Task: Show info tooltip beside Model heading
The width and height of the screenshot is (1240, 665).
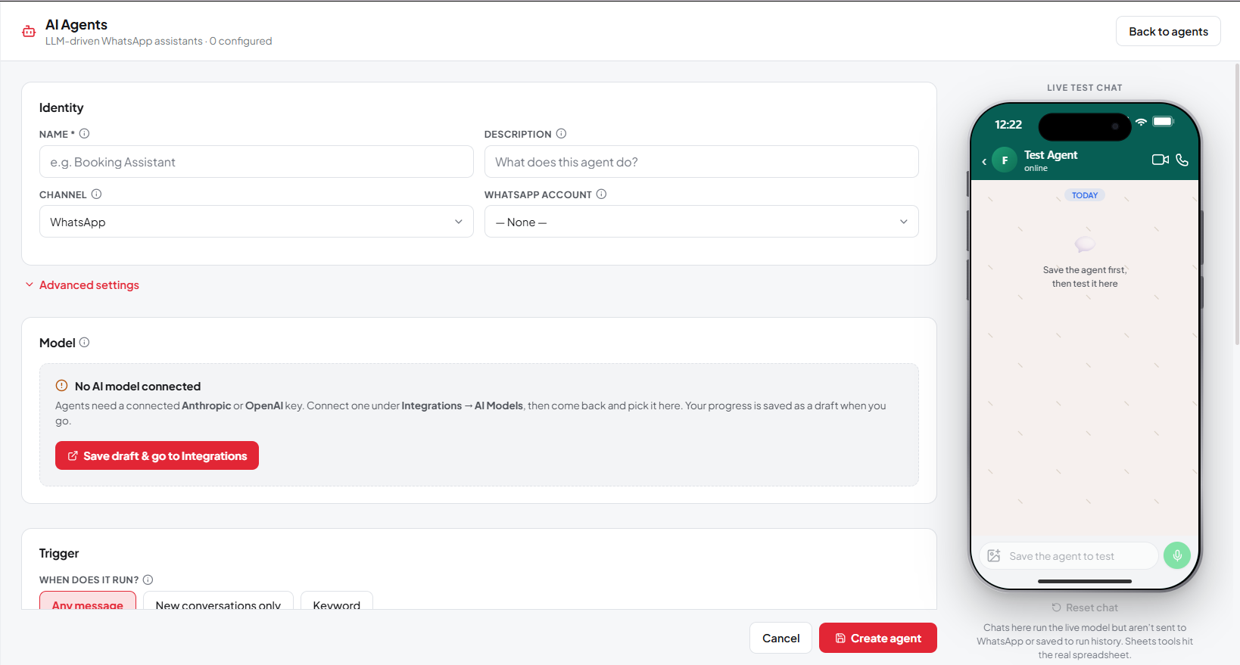Action: pos(85,343)
